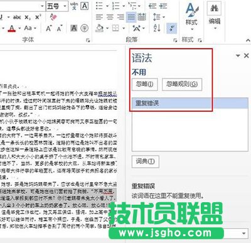Click the 忽略规则(G) button
The height and width of the screenshot is (243, 251).
point(182,84)
